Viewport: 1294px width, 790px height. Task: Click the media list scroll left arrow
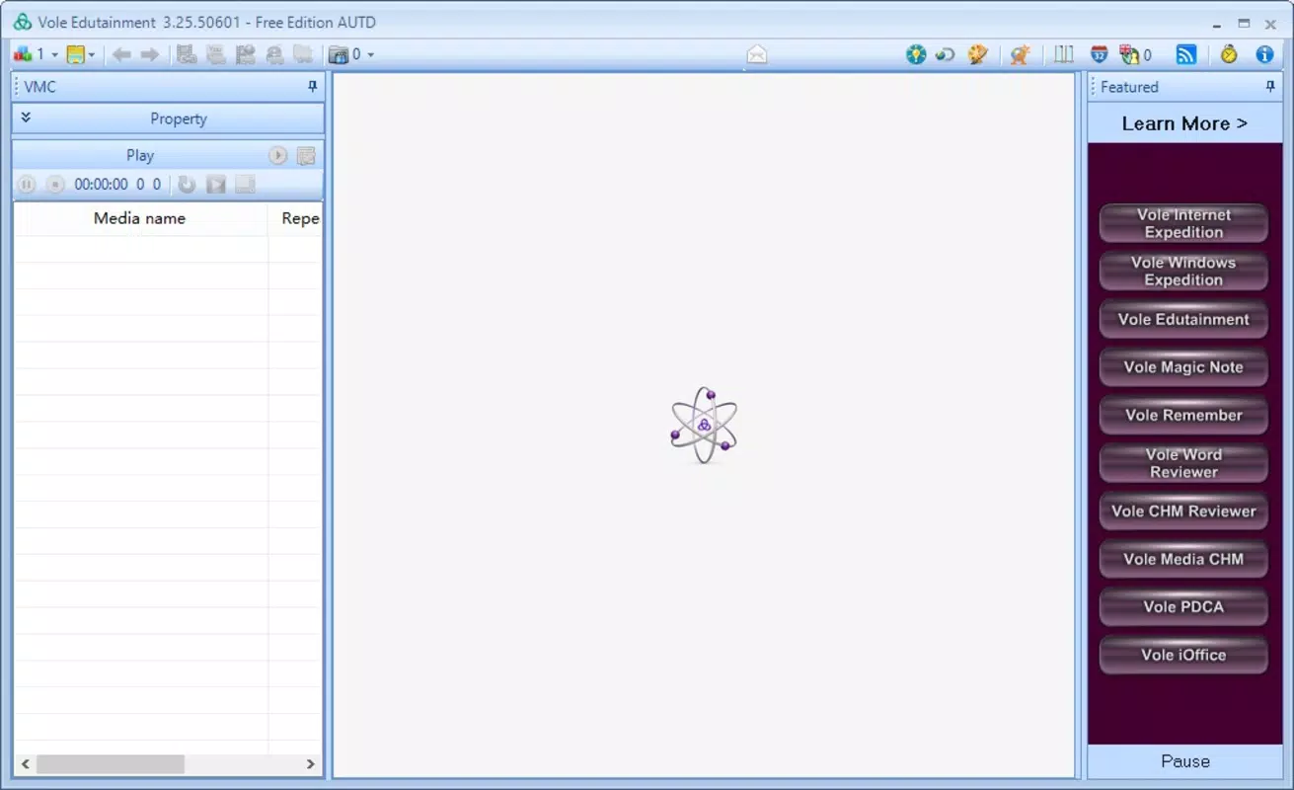tap(26, 764)
